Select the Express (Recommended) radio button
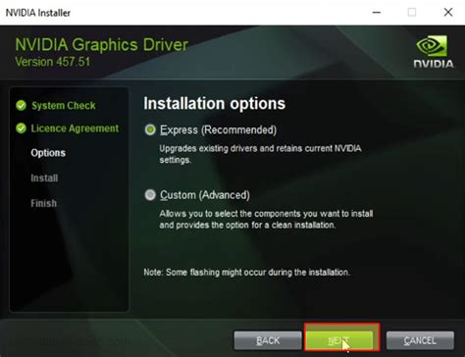The image size is (465, 357). [150, 129]
